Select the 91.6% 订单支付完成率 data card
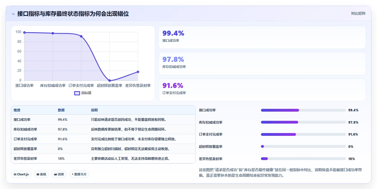Screen dimensions: 377x189 coord(262,90)
